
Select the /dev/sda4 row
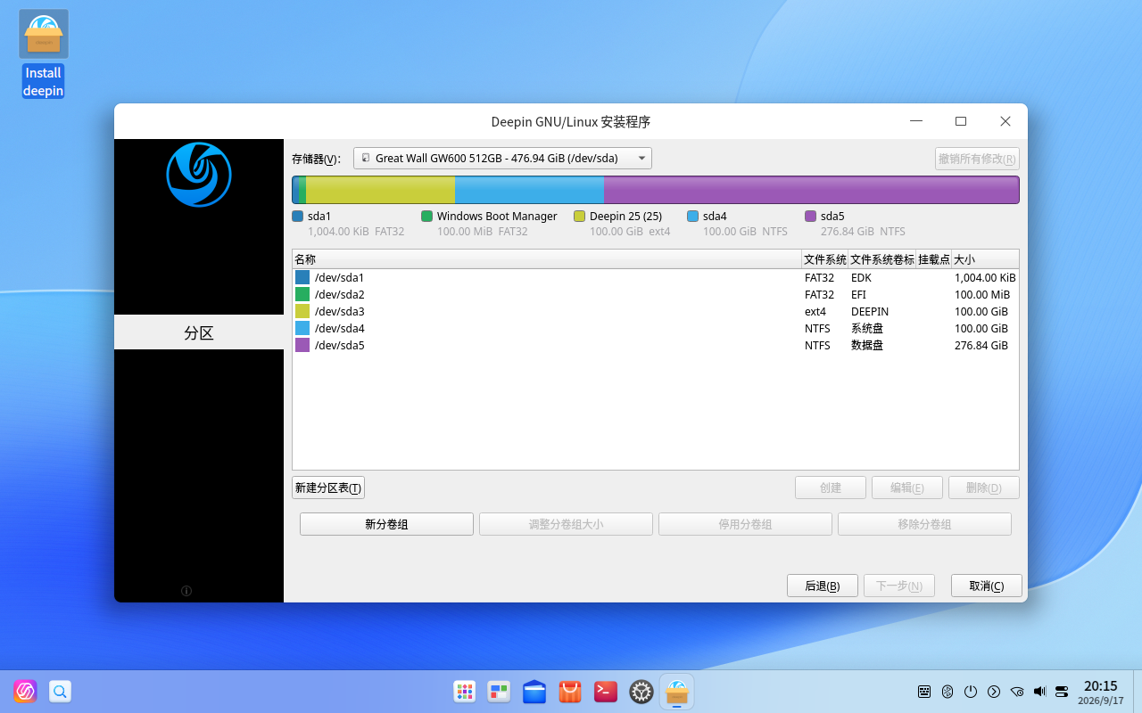tap(656, 328)
